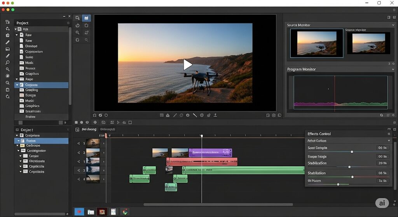The image size is (398, 217).
Task: Select the Muser bin in the Project panel
Action: click(x=30, y=68)
